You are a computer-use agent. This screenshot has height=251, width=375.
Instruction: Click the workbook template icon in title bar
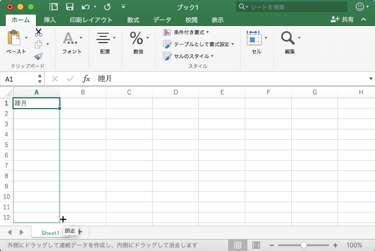(x=53, y=7)
